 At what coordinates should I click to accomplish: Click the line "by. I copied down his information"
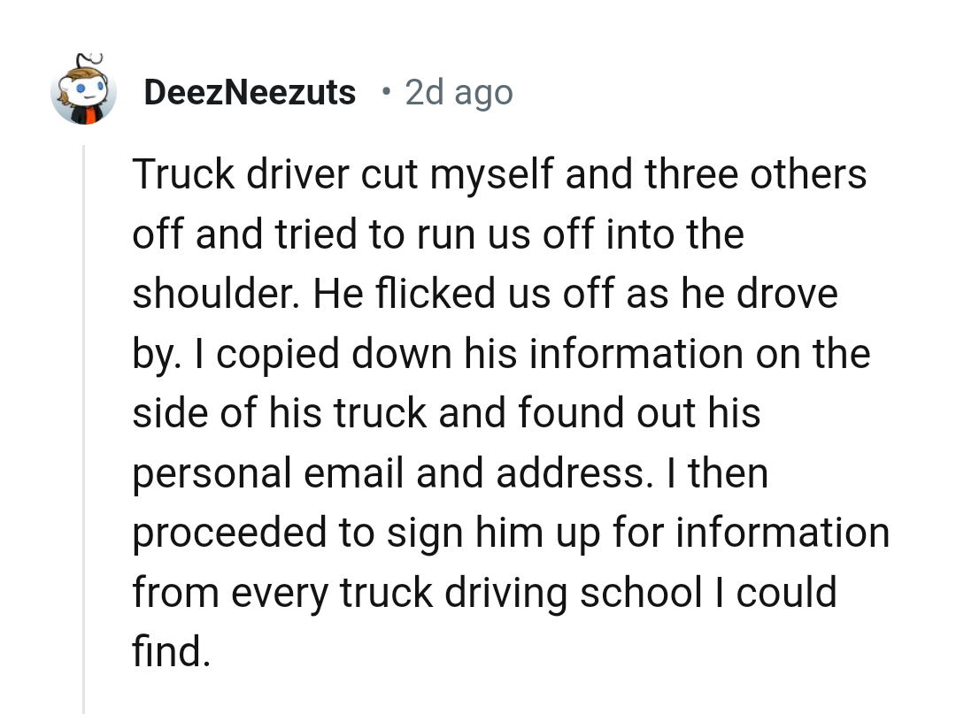point(501,353)
